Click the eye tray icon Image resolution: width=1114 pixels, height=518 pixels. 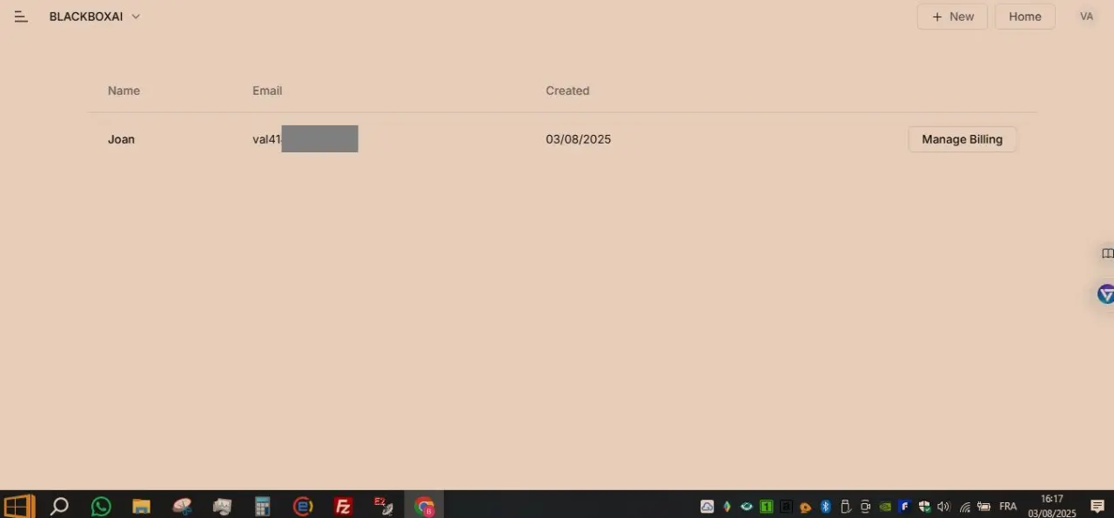pyautogui.click(x=747, y=506)
